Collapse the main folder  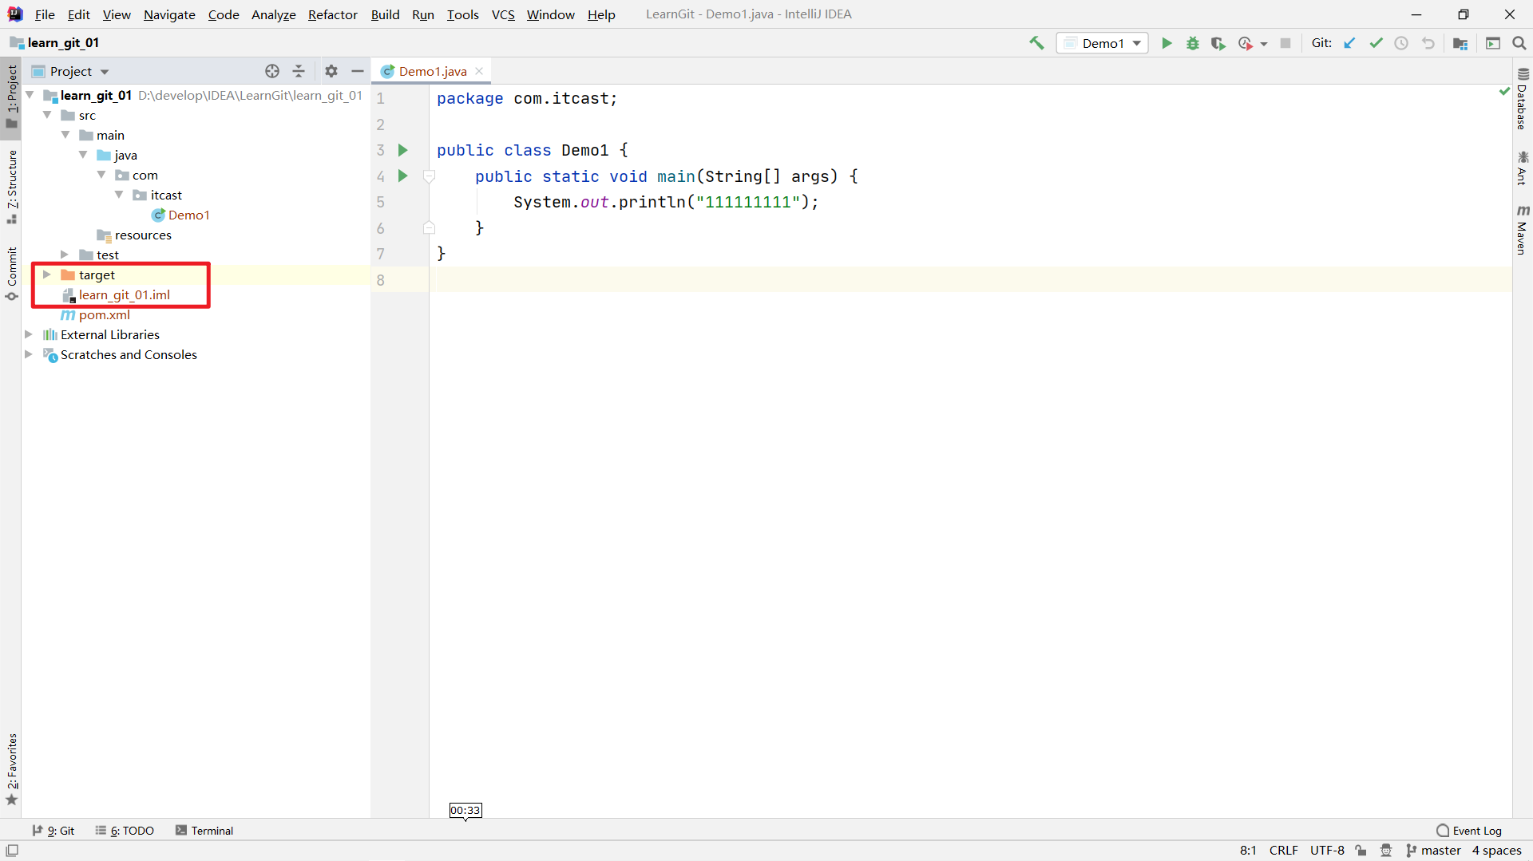pos(65,135)
